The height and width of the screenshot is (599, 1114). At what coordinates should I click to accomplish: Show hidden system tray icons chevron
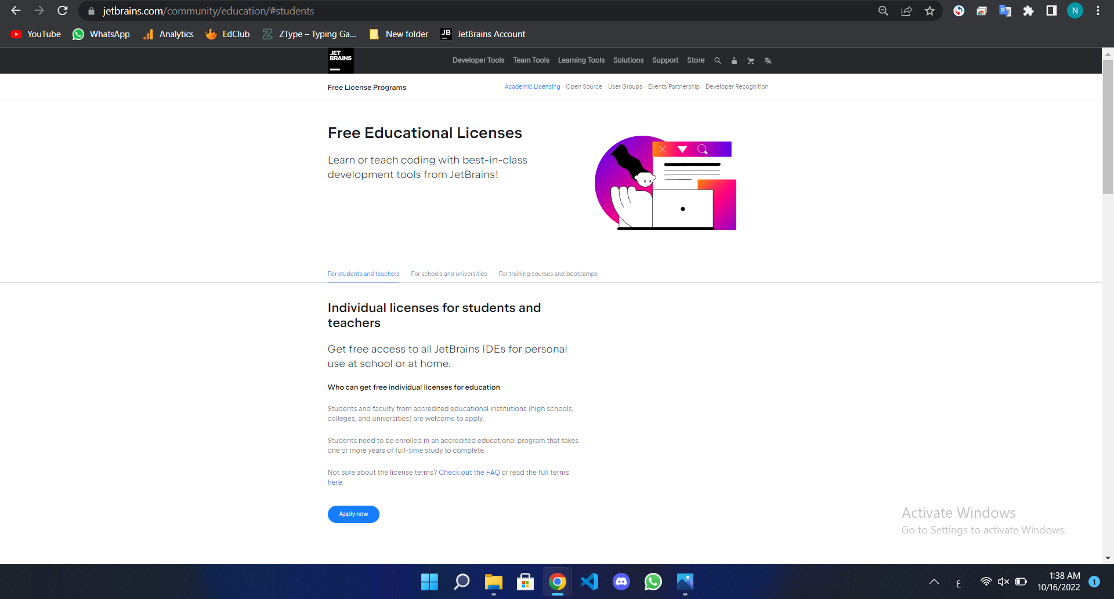click(x=934, y=582)
